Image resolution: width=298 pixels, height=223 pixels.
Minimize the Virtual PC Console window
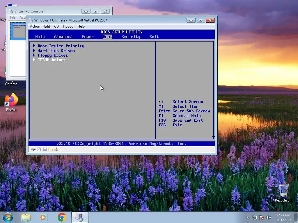(x=86, y=11)
